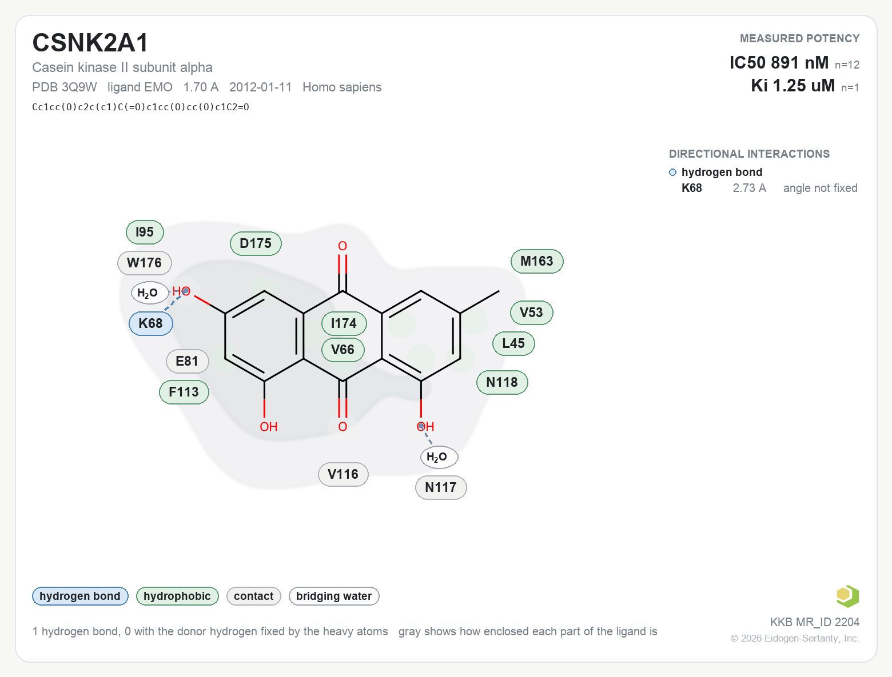
Task: Click the E81 contact residue label
Action: tap(187, 361)
